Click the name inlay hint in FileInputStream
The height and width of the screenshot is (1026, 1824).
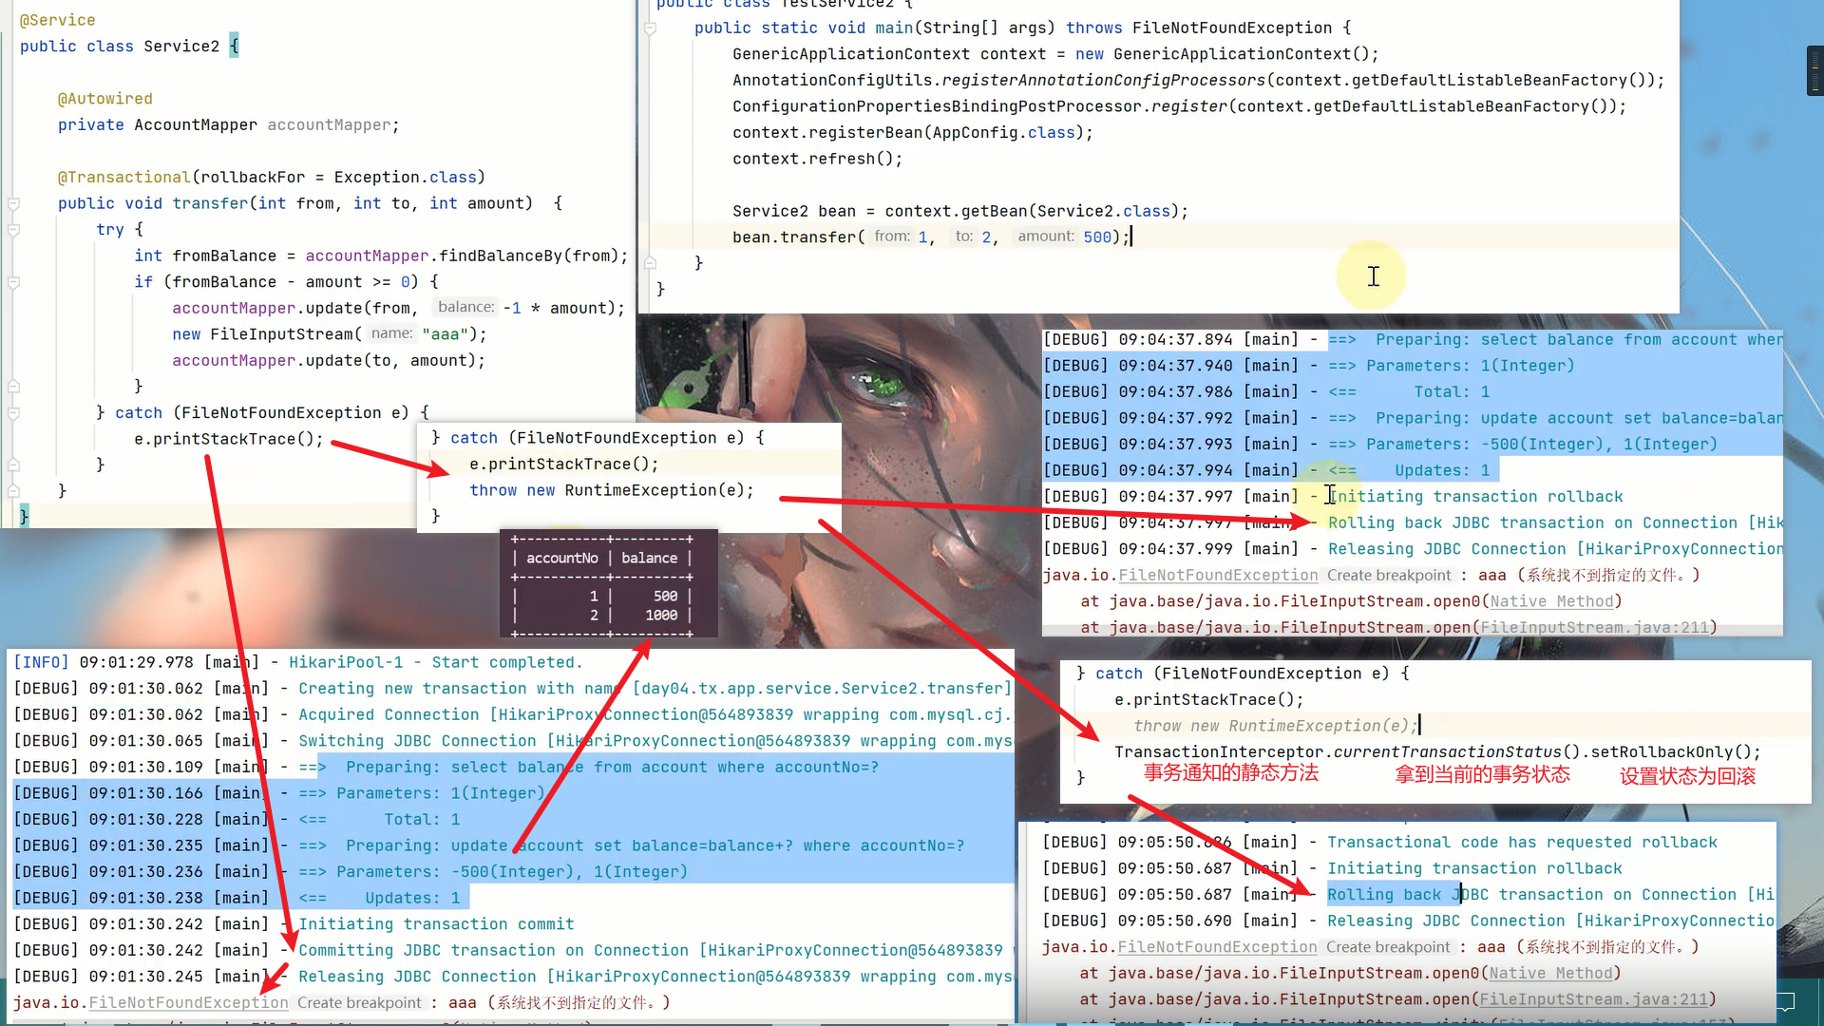tap(391, 333)
